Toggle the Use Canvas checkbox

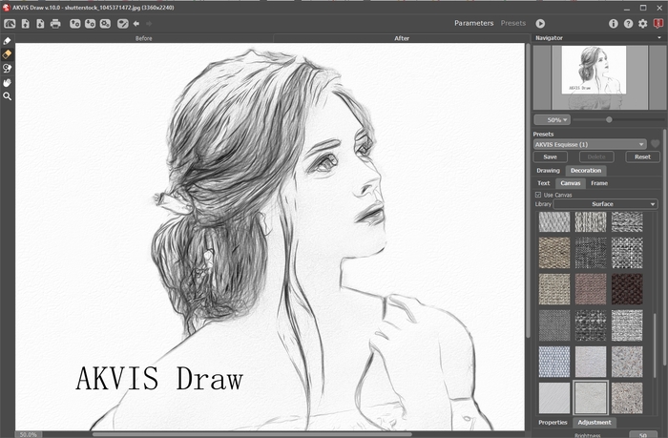point(538,195)
